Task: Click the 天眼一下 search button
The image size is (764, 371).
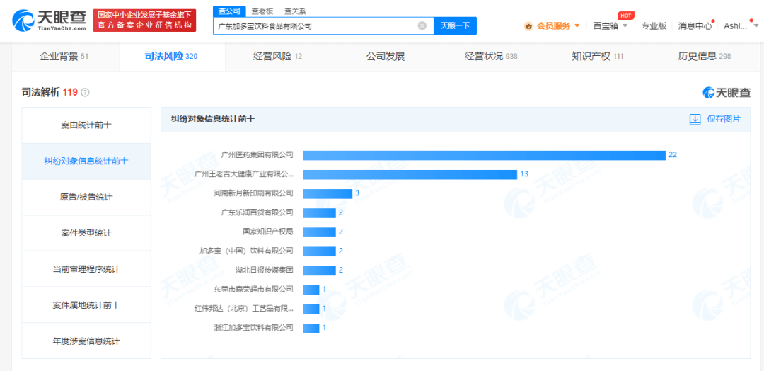Action: coord(455,25)
